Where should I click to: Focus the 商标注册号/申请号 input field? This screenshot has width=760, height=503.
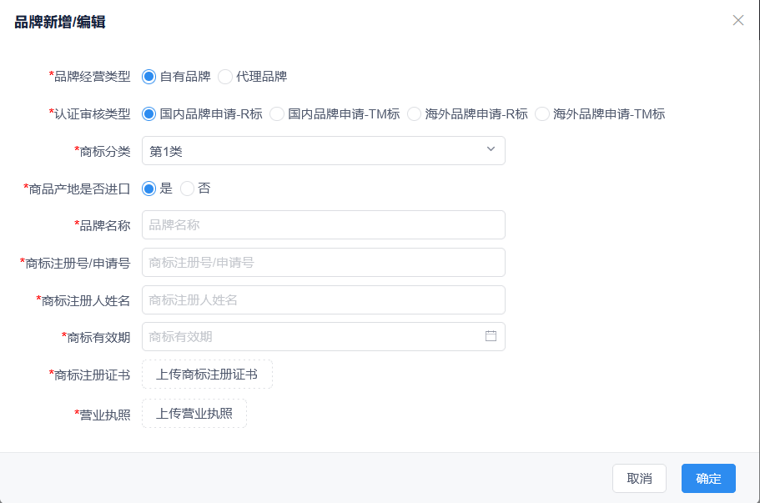(324, 263)
